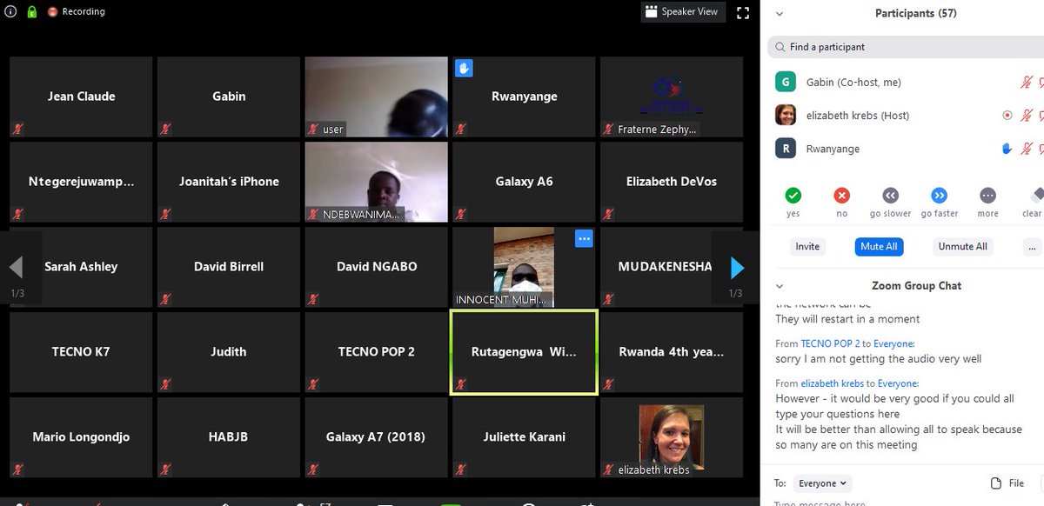Select the NDEBWANIMA video tile
Image resolution: width=1044 pixels, height=506 pixels.
[x=376, y=182]
